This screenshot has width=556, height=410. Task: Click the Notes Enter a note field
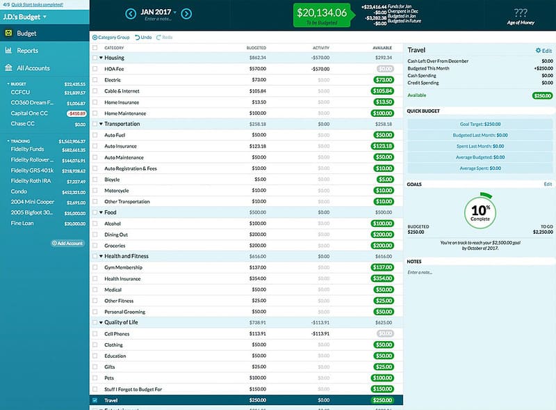point(420,272)
